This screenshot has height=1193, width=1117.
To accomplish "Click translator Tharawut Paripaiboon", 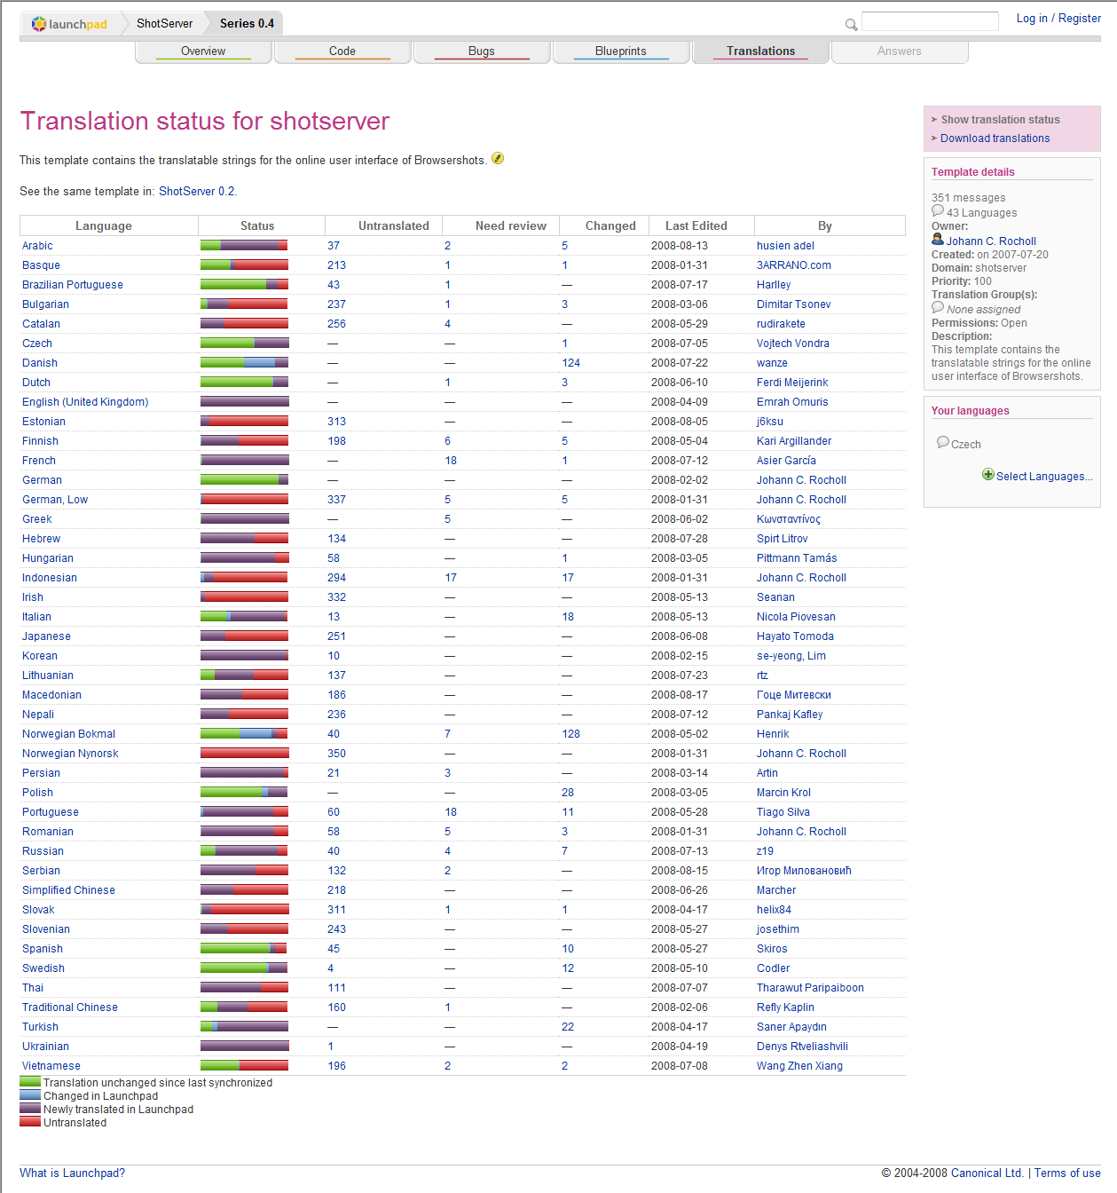I will 810,988.
